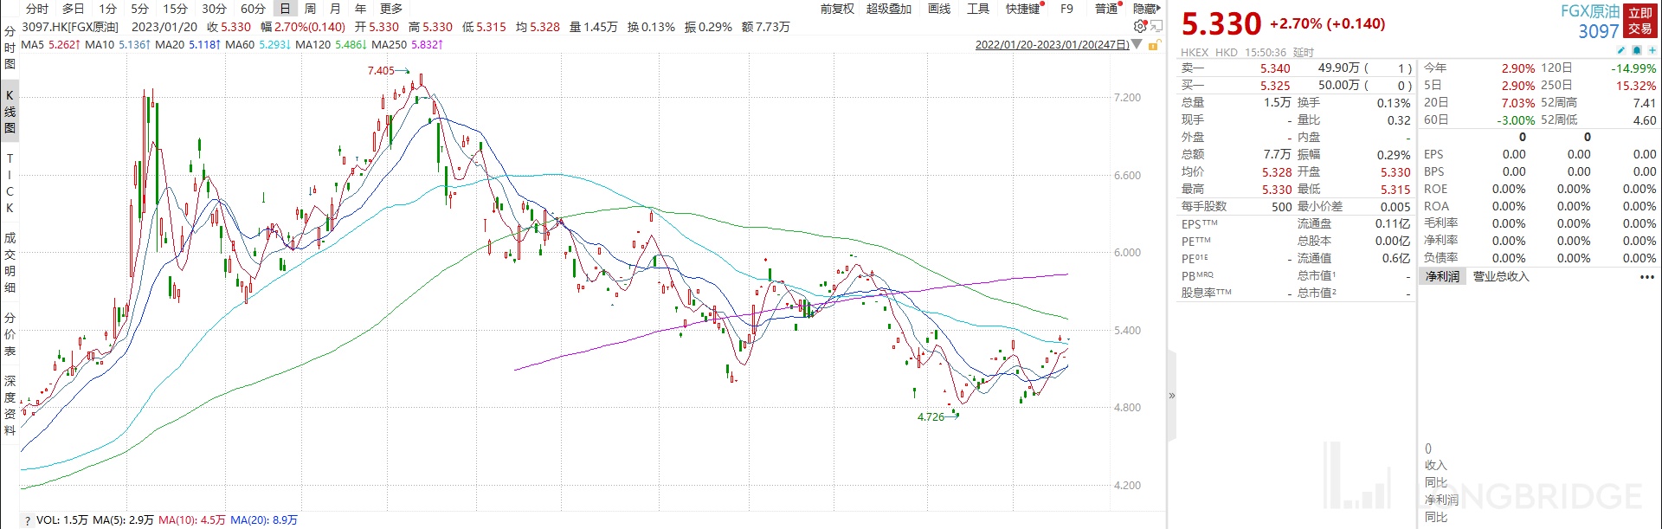The image size is (1662, 529).
Task: Switch to 月 monthly chart
Action: 335,9
